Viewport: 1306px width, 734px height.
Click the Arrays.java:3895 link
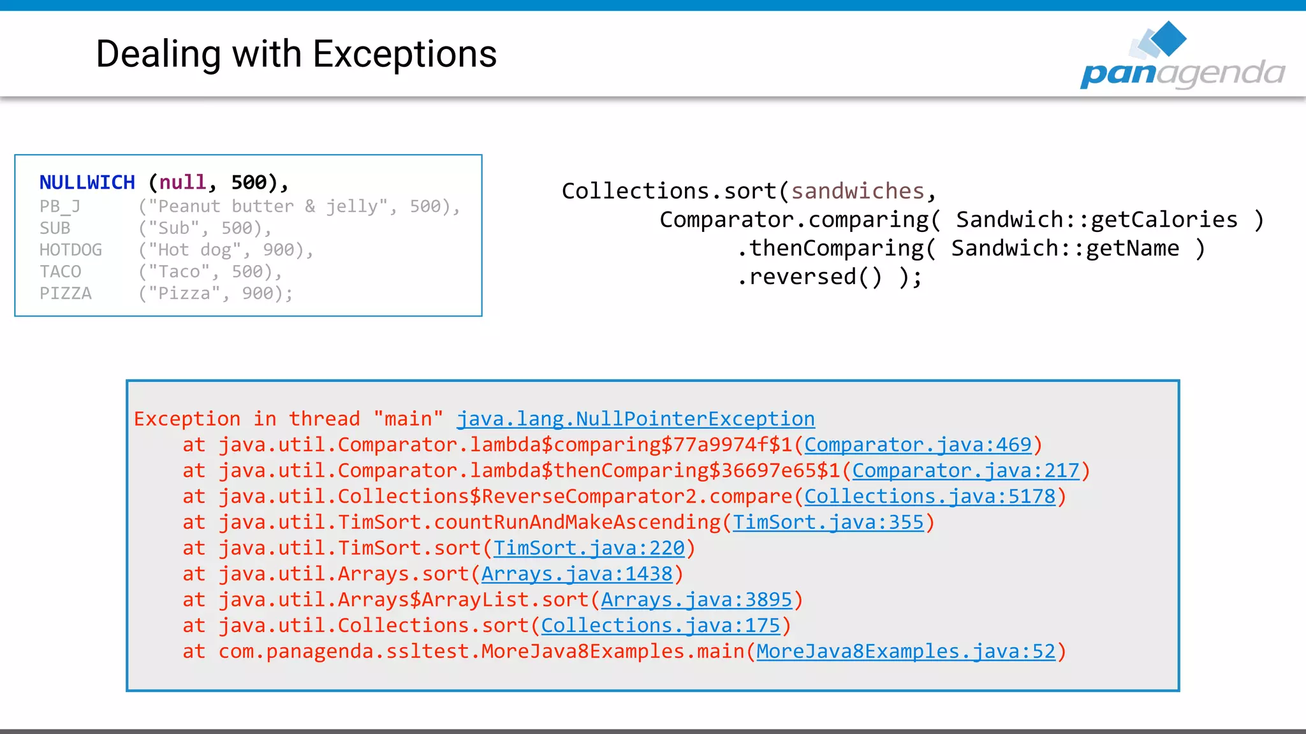[x=696, y=600]
